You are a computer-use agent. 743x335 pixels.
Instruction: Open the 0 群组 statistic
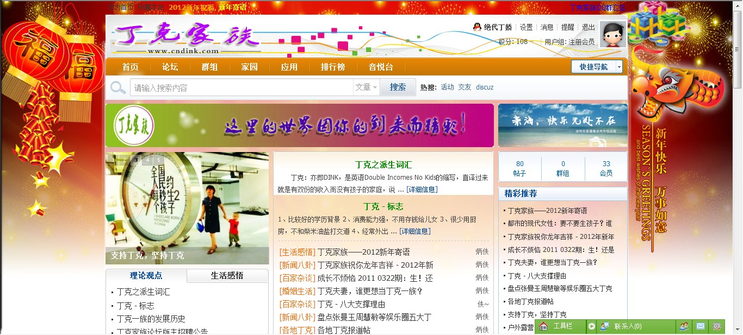click(x=563, y=168)
